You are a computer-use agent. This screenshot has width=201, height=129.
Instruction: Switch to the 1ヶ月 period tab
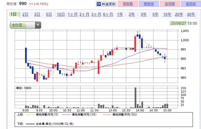click(x=72, y=14)
